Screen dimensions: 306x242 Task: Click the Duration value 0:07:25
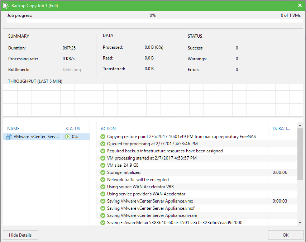point(69,48)
